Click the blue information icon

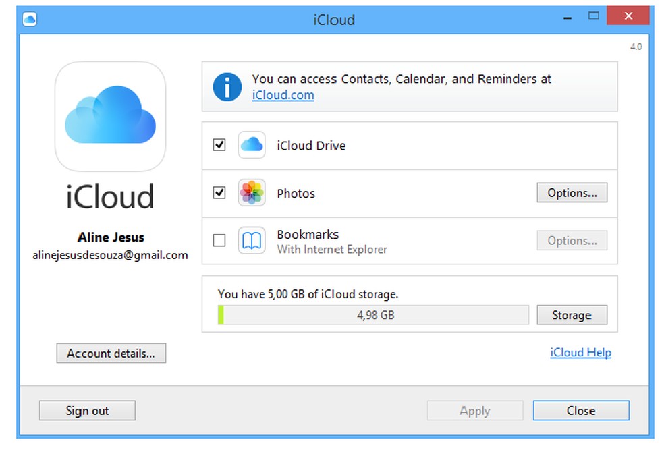pos(227,86)
